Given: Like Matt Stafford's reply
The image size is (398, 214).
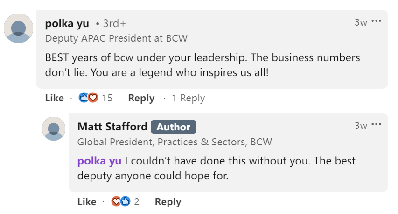Looking at the screenshot, I should pos(87,202).
